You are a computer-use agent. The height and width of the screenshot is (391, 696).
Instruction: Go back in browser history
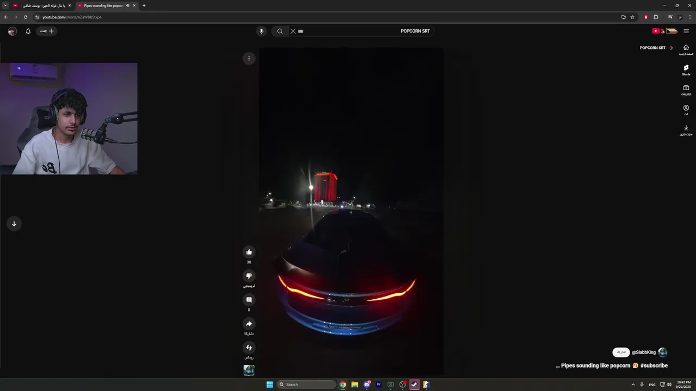6,17
